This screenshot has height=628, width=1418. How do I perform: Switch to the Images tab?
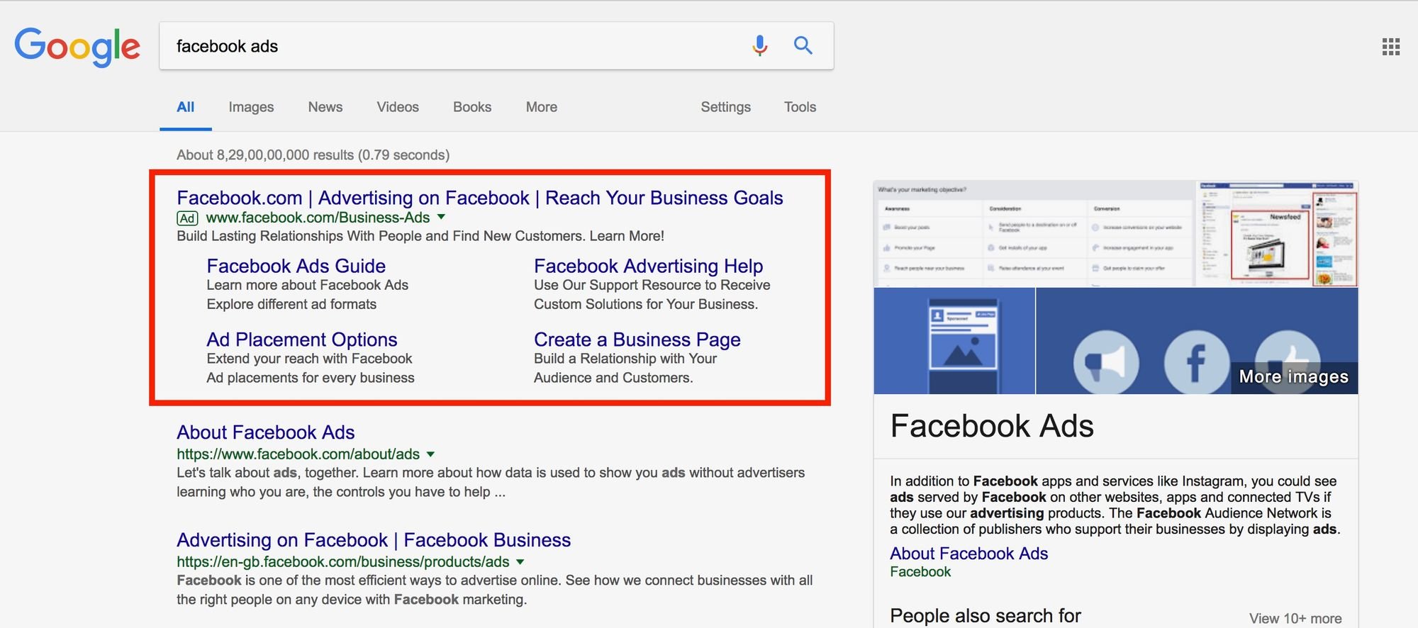(251, 107)
